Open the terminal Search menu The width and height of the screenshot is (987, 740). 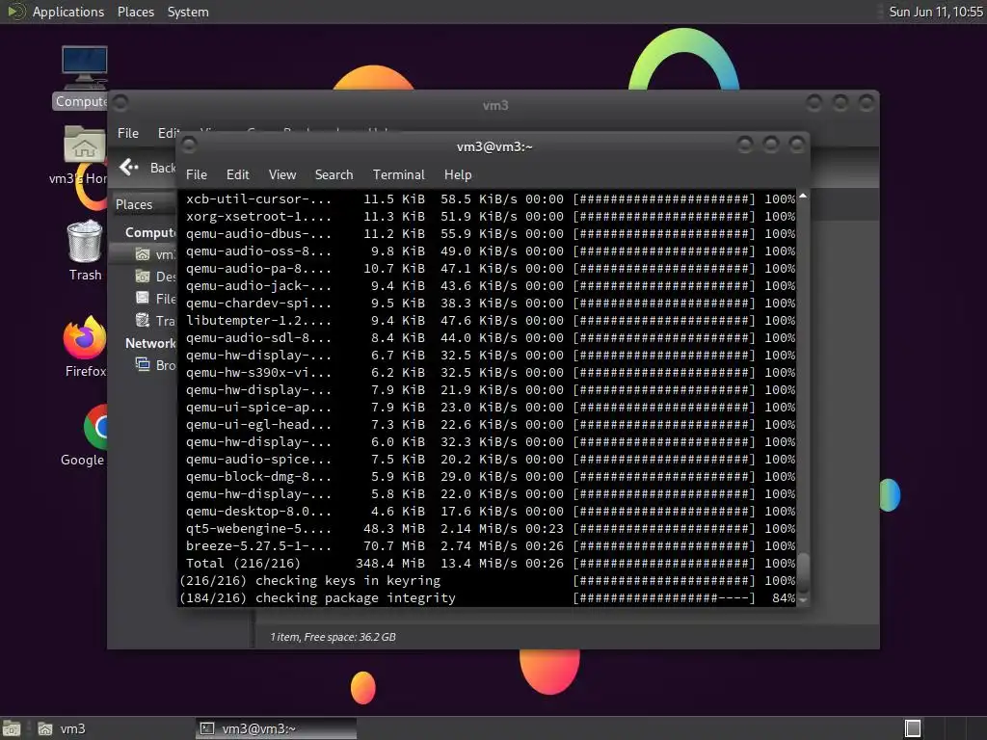tap(333, 174)
